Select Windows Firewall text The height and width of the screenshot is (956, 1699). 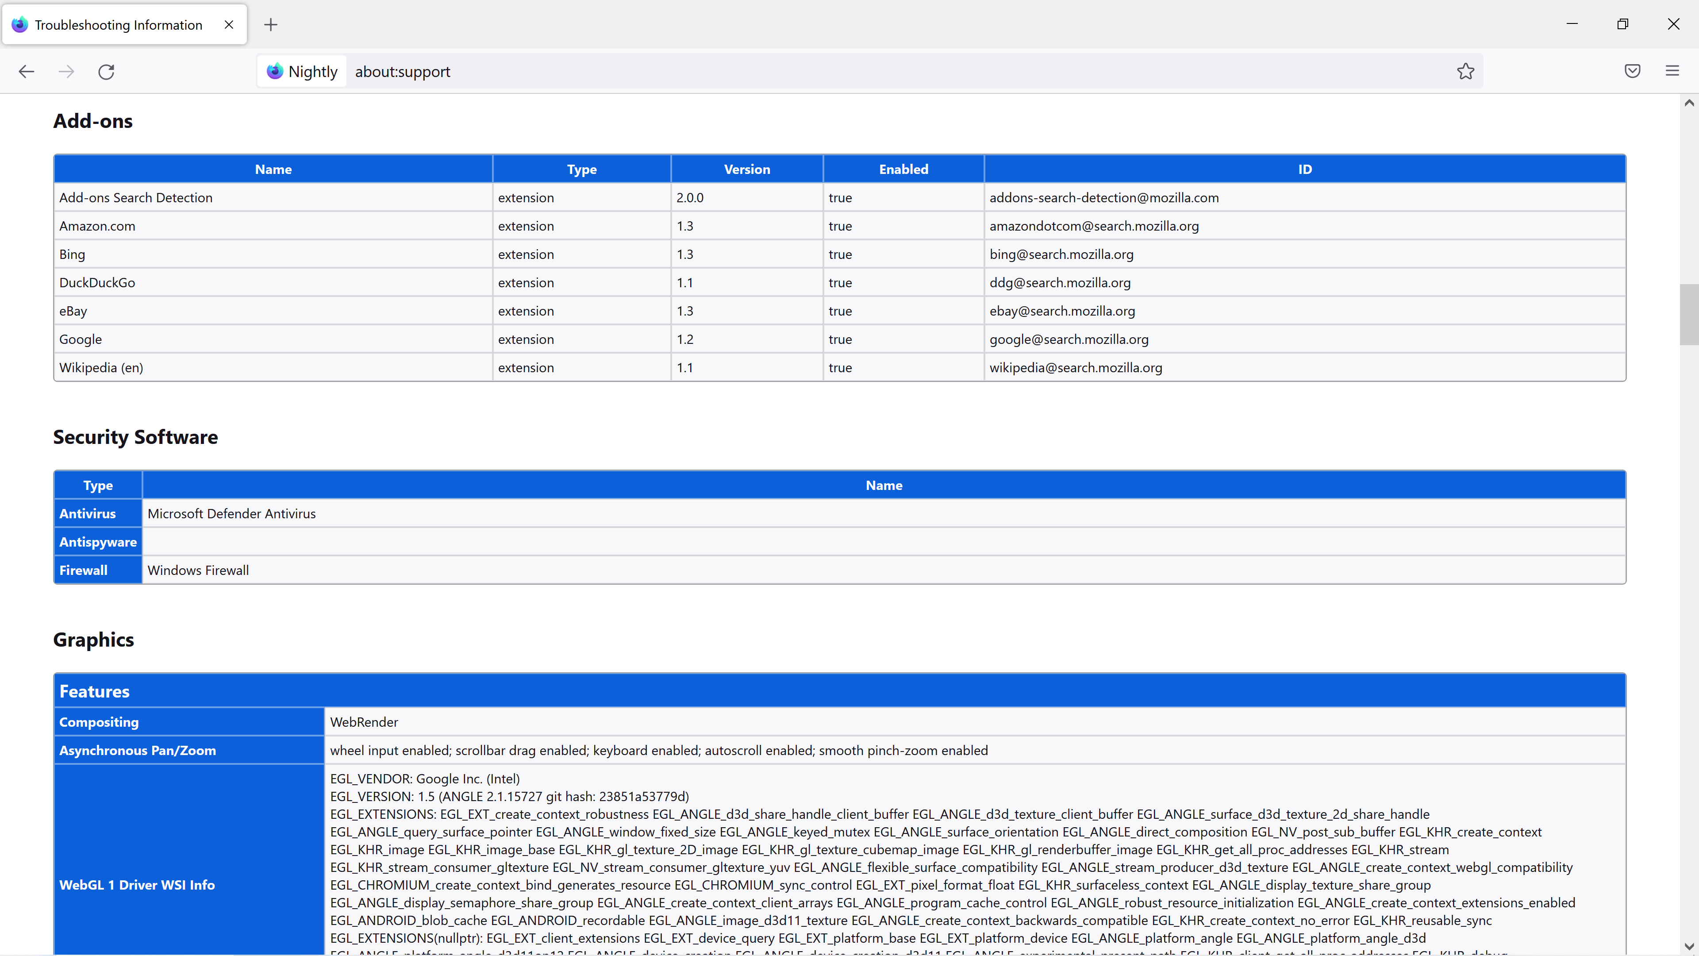[x=199, y=570]
